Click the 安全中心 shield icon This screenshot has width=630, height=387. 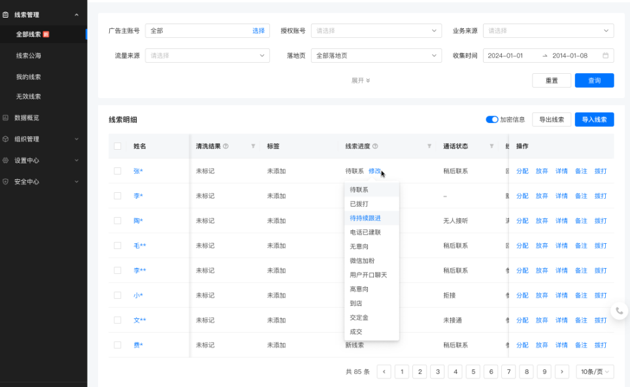point(6,182)
